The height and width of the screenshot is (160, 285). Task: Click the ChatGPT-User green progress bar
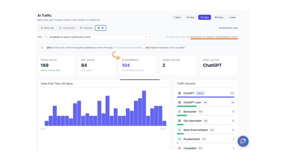point(187,106)
